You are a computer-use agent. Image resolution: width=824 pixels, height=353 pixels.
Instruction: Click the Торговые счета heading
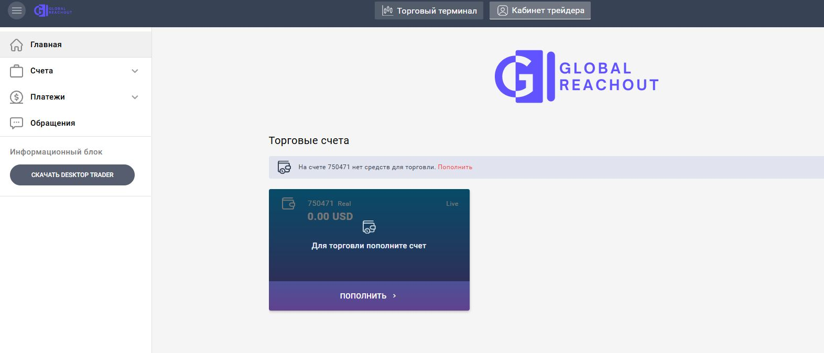point(309,140)
